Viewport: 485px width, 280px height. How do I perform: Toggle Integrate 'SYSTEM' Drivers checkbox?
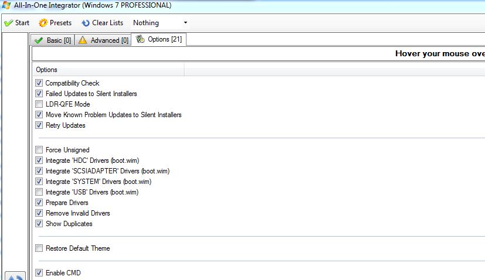click(x=39, y=182)
